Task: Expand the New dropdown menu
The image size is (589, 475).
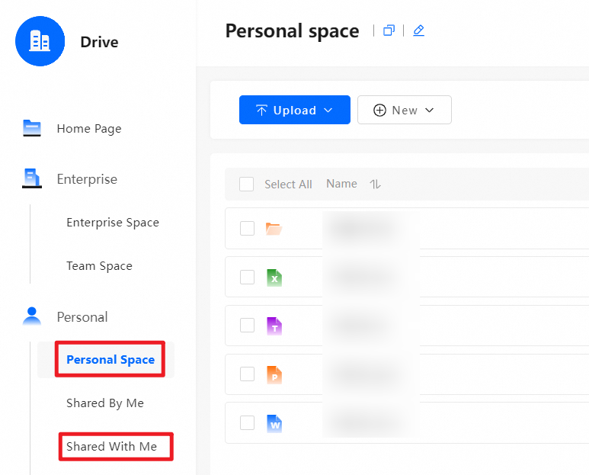Action: pos(404,110)
